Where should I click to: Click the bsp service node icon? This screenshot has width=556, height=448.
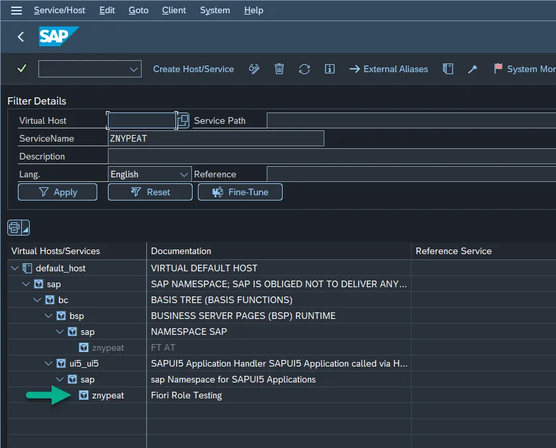(x=61, y=316)
